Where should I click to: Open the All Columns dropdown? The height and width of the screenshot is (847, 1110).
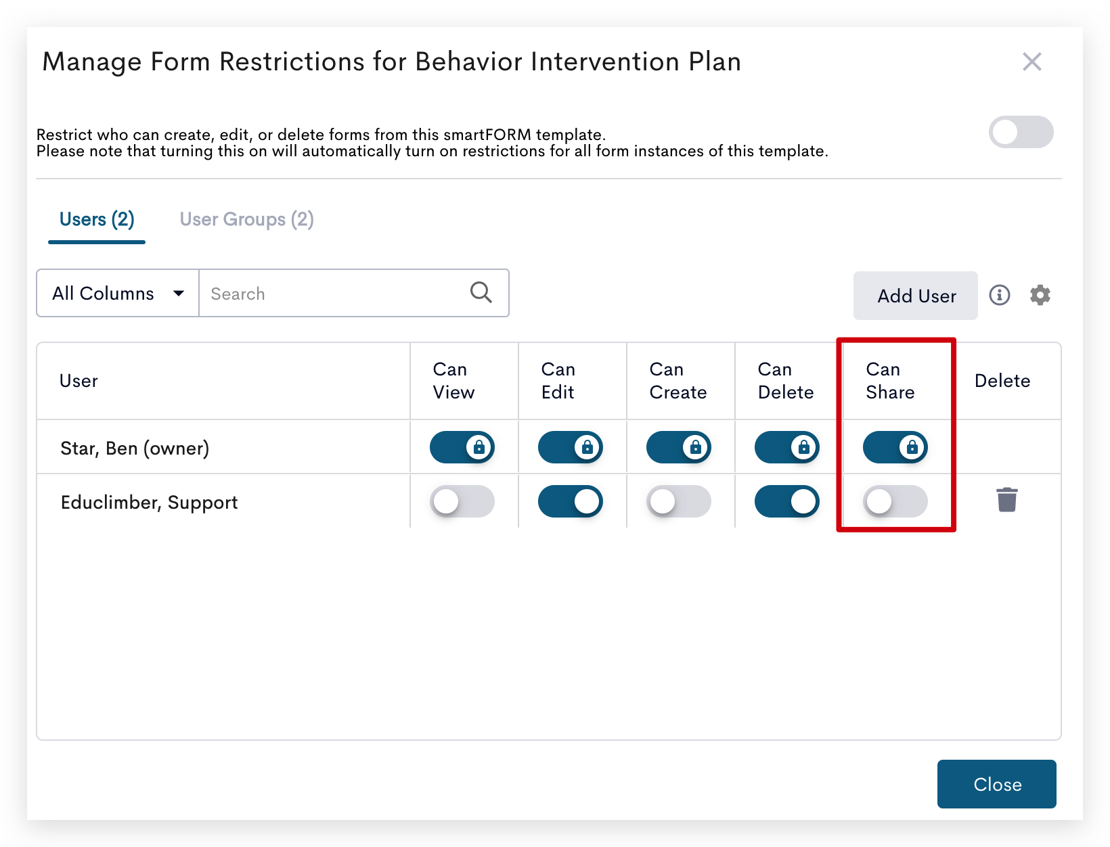click(118, 293)
